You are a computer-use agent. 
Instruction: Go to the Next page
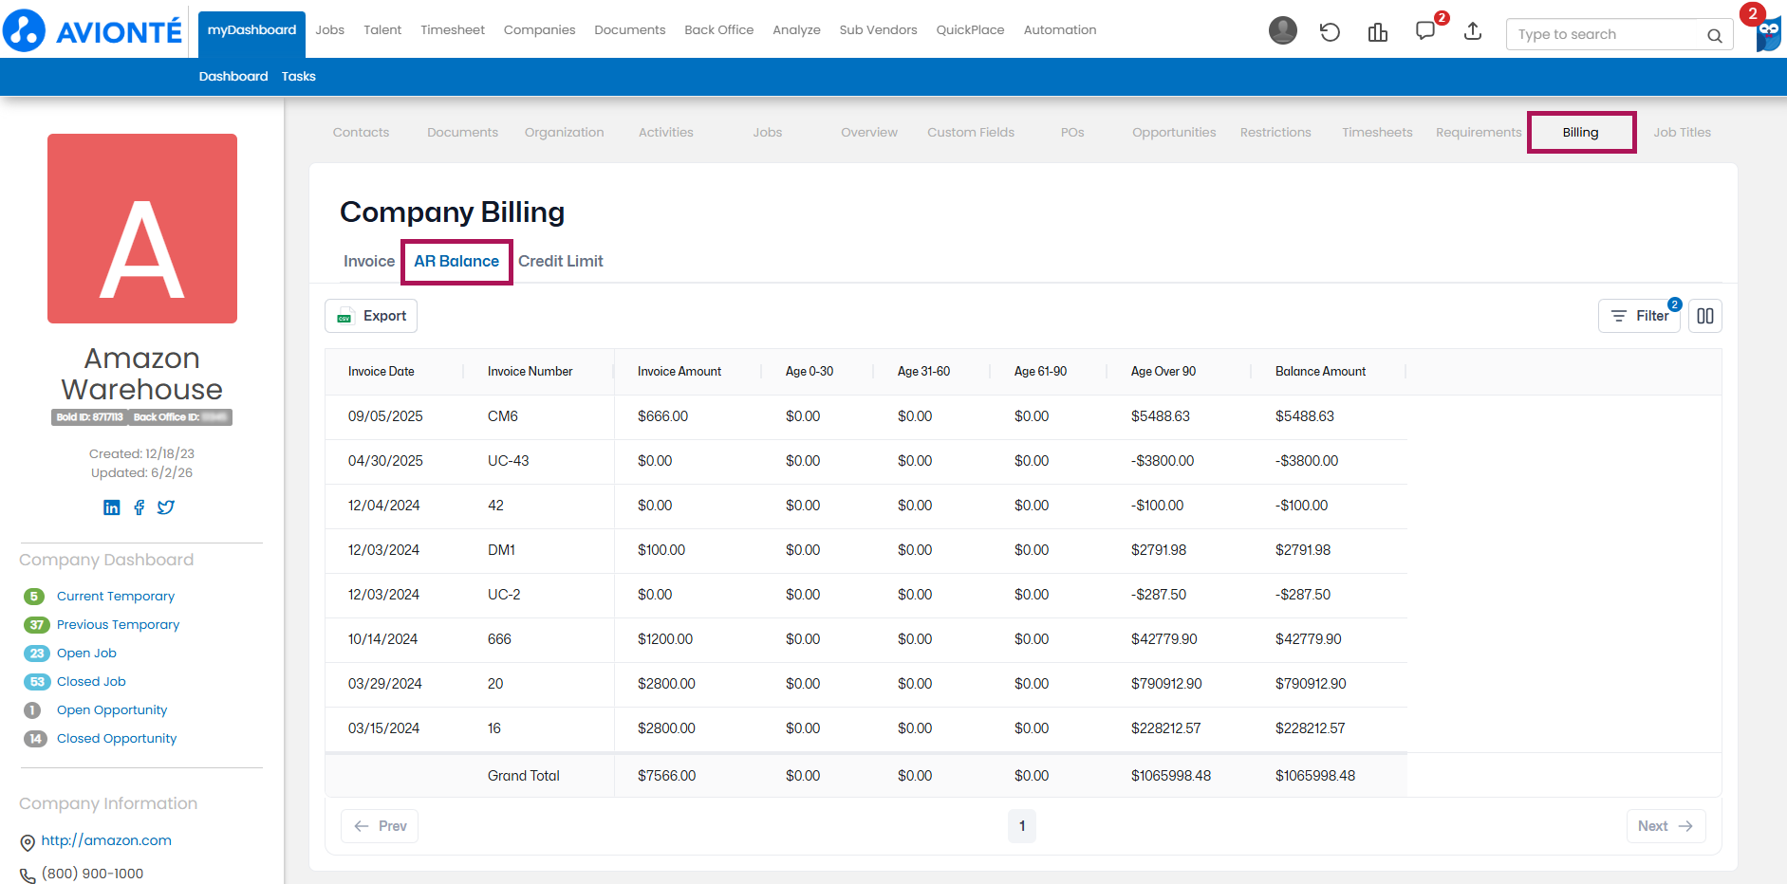(x=1666, y=826)
